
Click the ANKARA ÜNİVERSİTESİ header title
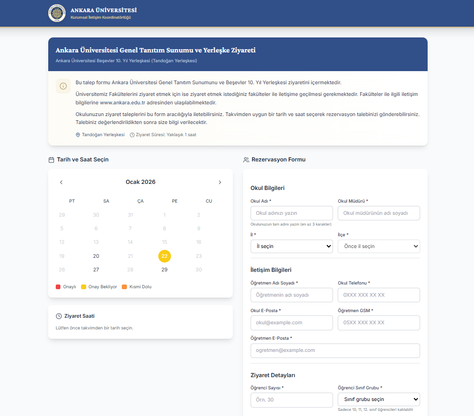coord(104,10)
